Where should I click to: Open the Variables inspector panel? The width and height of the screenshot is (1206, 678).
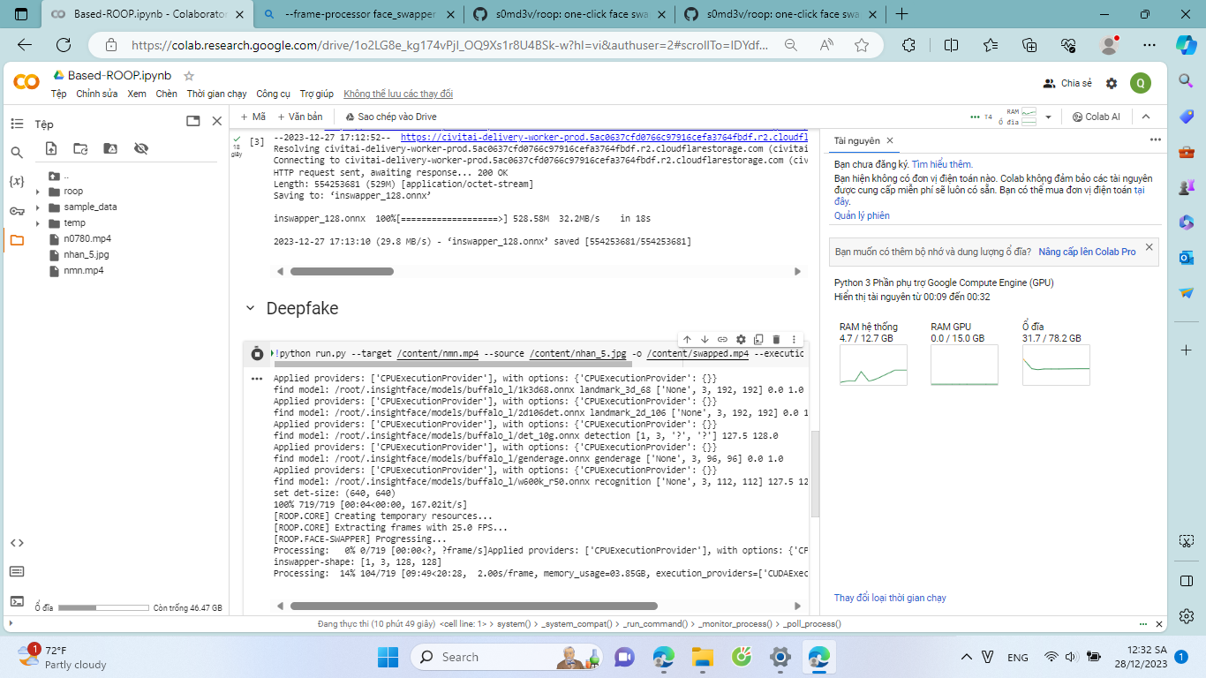17,182
